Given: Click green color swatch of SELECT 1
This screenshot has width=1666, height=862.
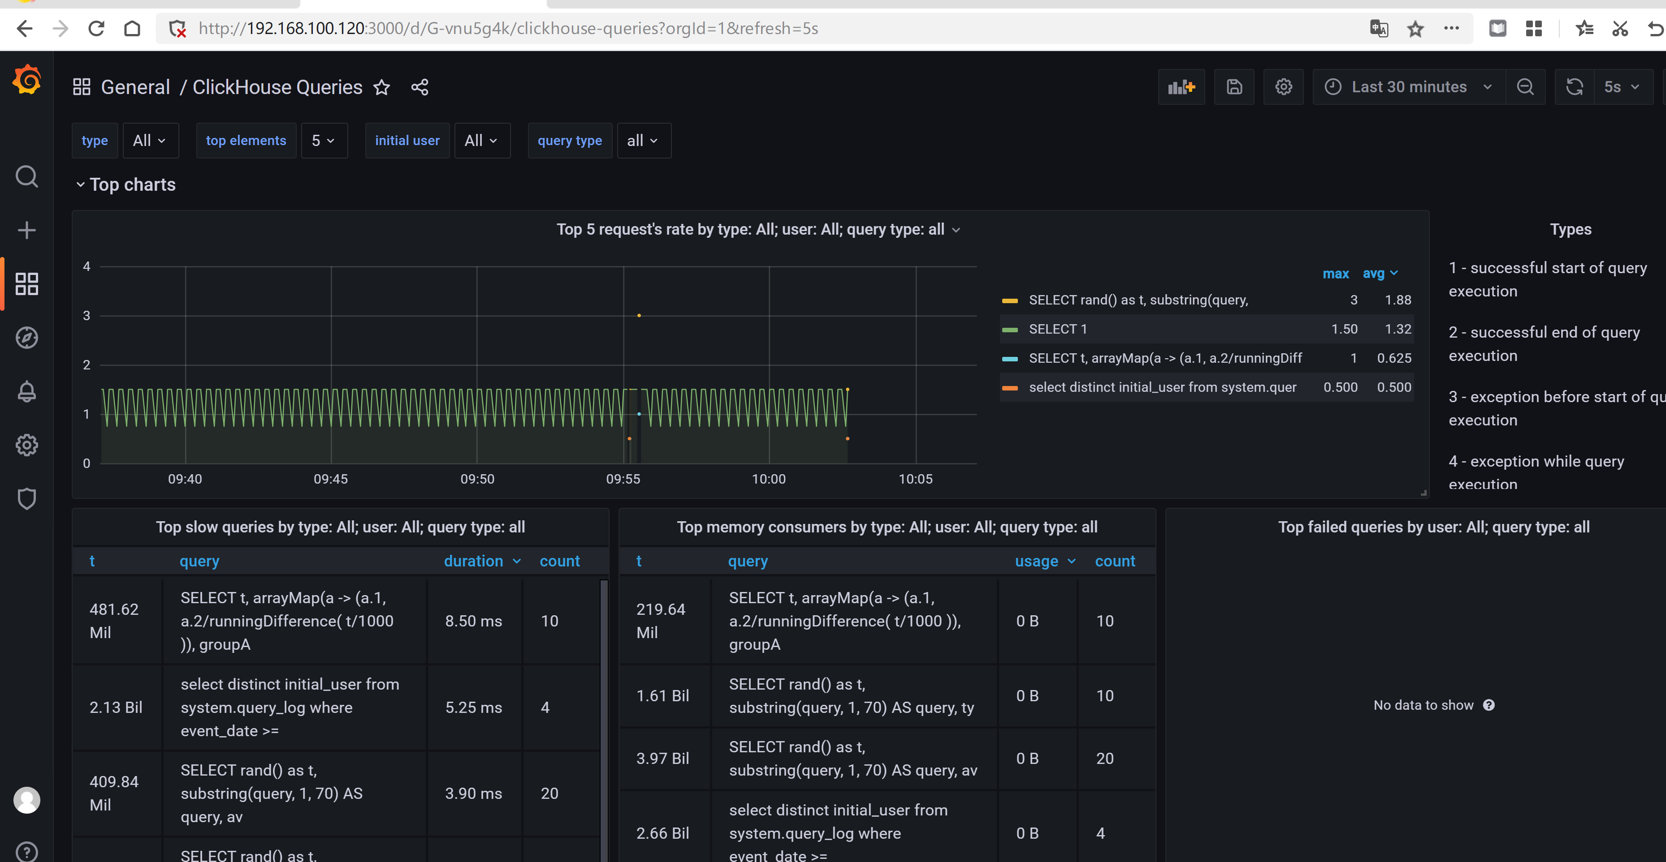Looking at the screenshot, I should pyautogui.click(x=1009, y=330).
